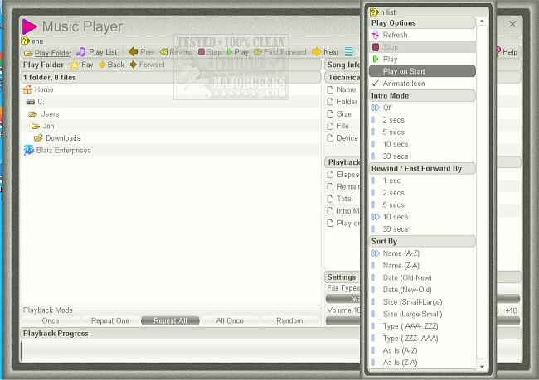Sort by Size (Large-Small)
539x380 pixels.
coord(422,314)
